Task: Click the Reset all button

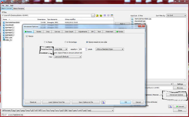Action: (33, 102)
